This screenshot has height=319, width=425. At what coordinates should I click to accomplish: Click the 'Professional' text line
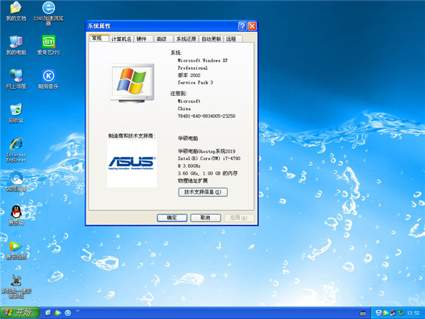coord(193,68)
